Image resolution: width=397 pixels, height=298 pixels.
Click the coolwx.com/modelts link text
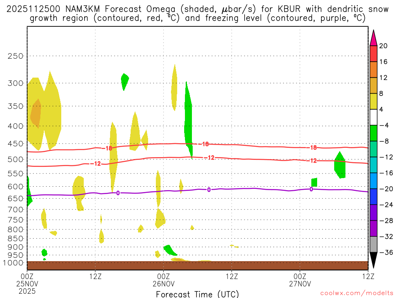[357, 293]
